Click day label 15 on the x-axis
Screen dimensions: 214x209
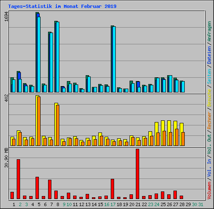pos(100,204)
